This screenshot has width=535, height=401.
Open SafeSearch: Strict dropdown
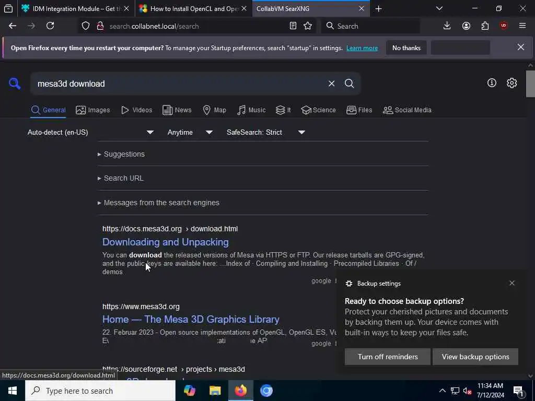(265, 132)
